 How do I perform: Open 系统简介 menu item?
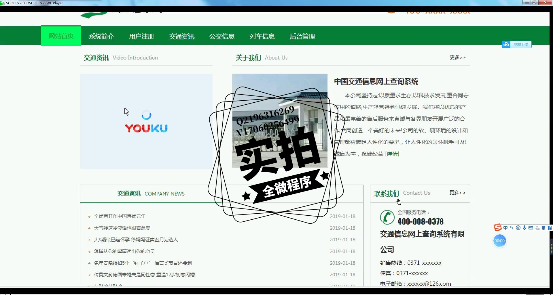coord(101,36)
